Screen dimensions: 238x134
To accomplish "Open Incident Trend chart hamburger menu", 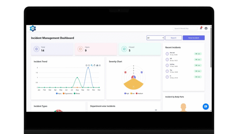I will pyautogui.click(x=100, y=65).
